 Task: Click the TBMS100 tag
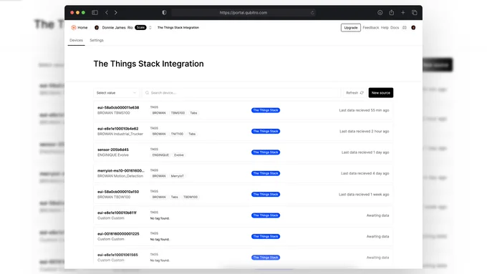(x=178, y=113)
